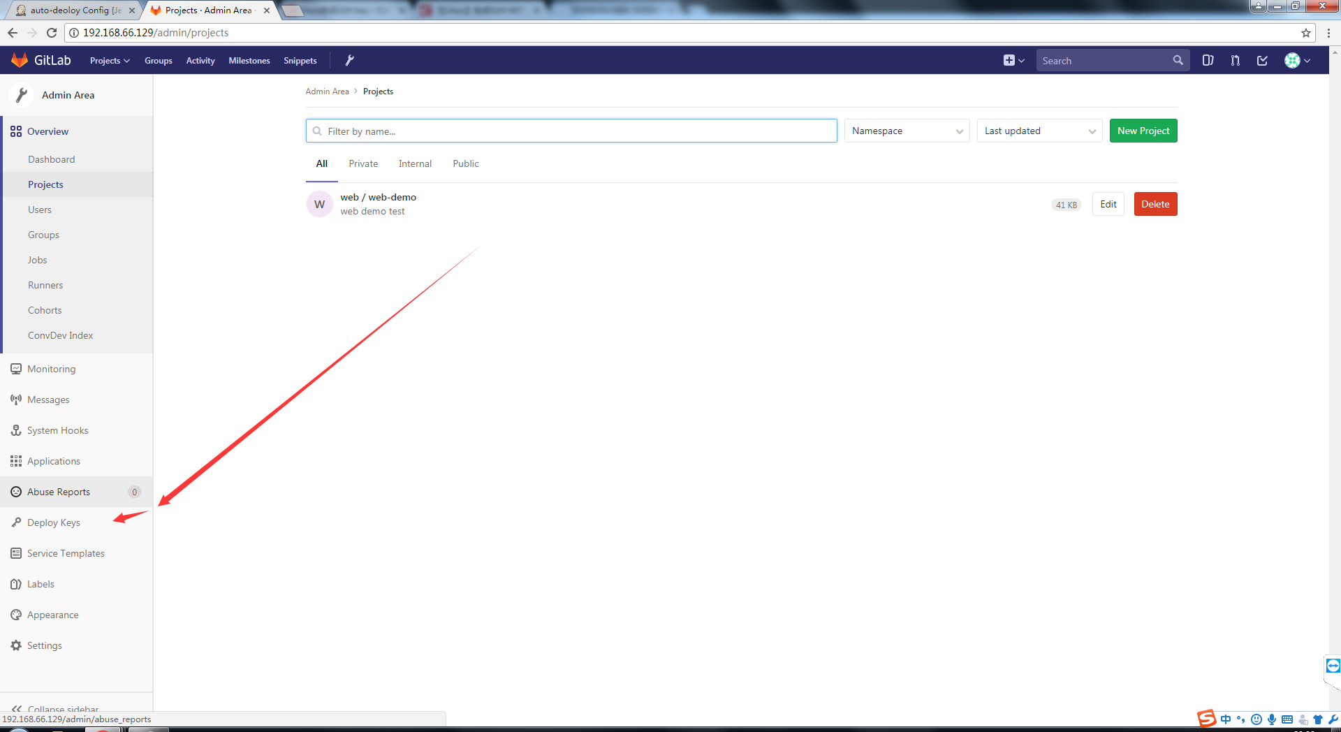Expand the Namespace dropdown

pos(907,131)
